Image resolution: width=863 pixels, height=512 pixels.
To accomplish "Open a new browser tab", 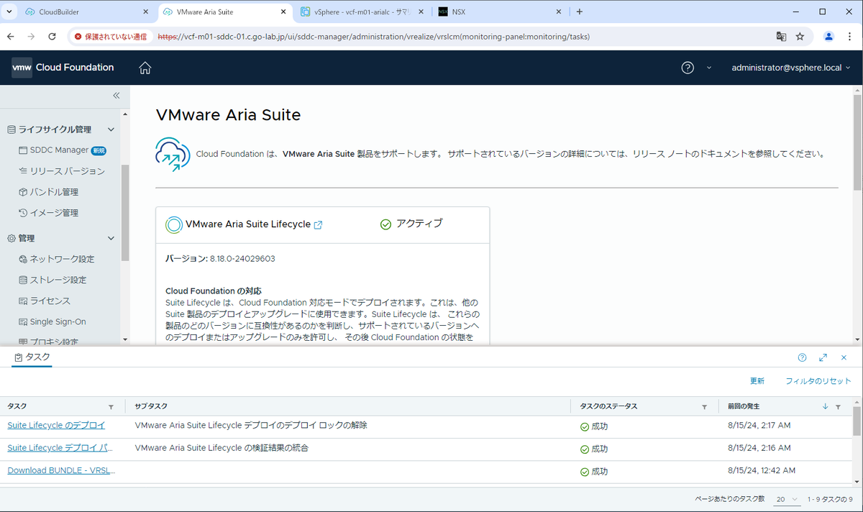I will click(x=580, y=12).
